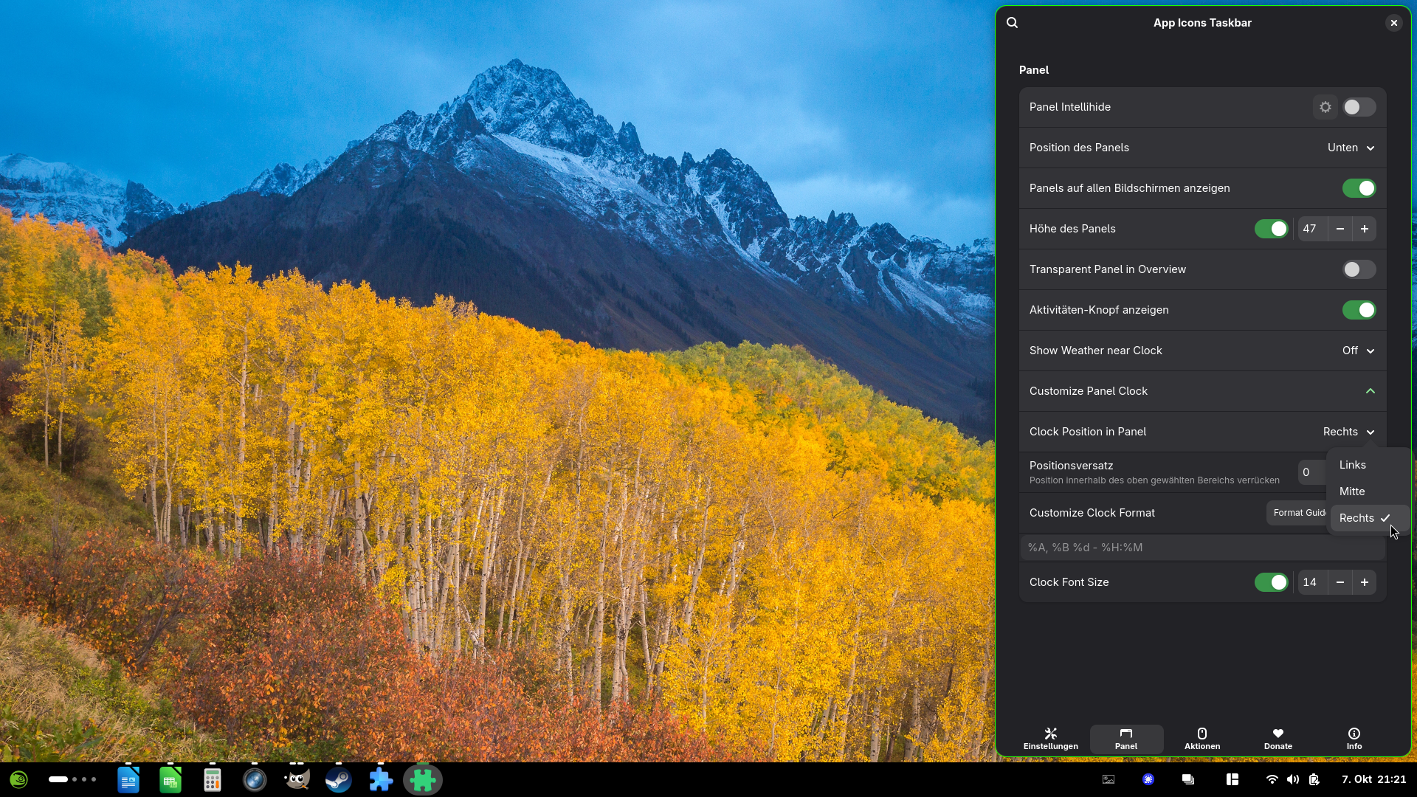Click the volume icon in system tray
This screenshot has width=1417, height=797.
click(1293, 779)
